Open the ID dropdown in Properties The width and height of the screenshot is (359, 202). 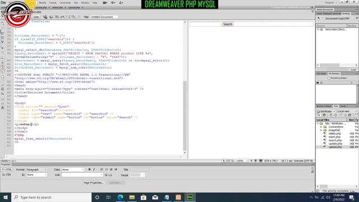pyautogui.click(x=36, y=175)
